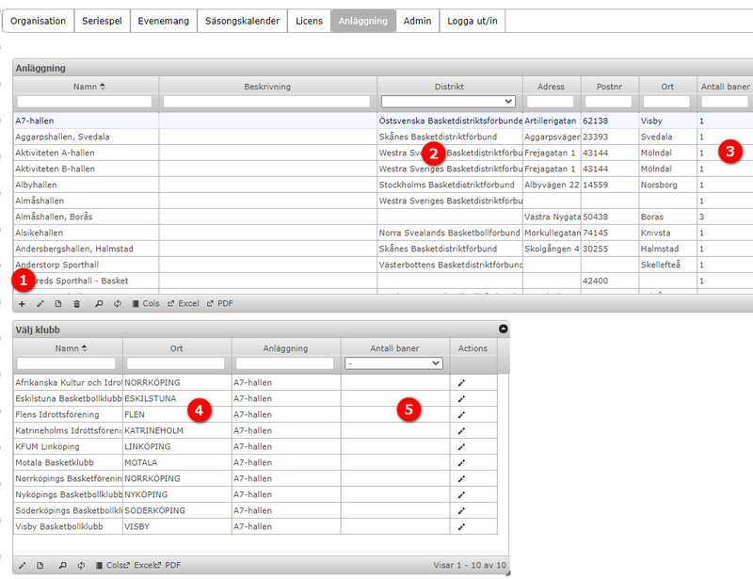Edit the Motala Basketklubb row

point(461,462)
